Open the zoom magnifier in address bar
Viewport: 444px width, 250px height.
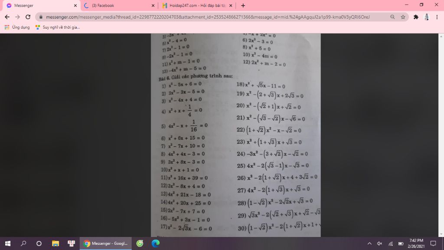click(x=392, y=17)
